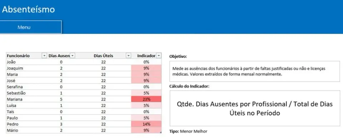The height and width of the screenshot is (138, 343).
Task: Click Mariana's absent days value 5
Action: [x=61, y=99]
